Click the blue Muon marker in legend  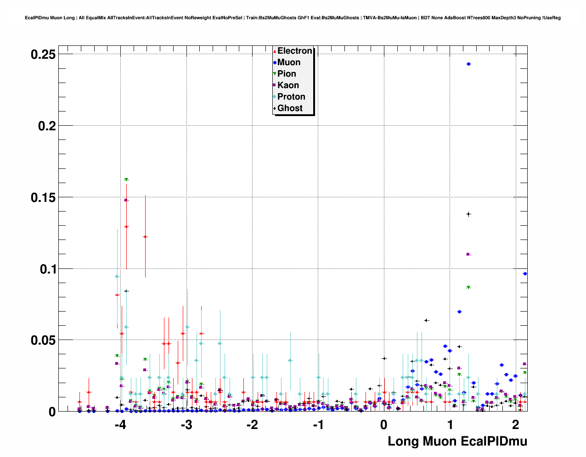point(275,63)
